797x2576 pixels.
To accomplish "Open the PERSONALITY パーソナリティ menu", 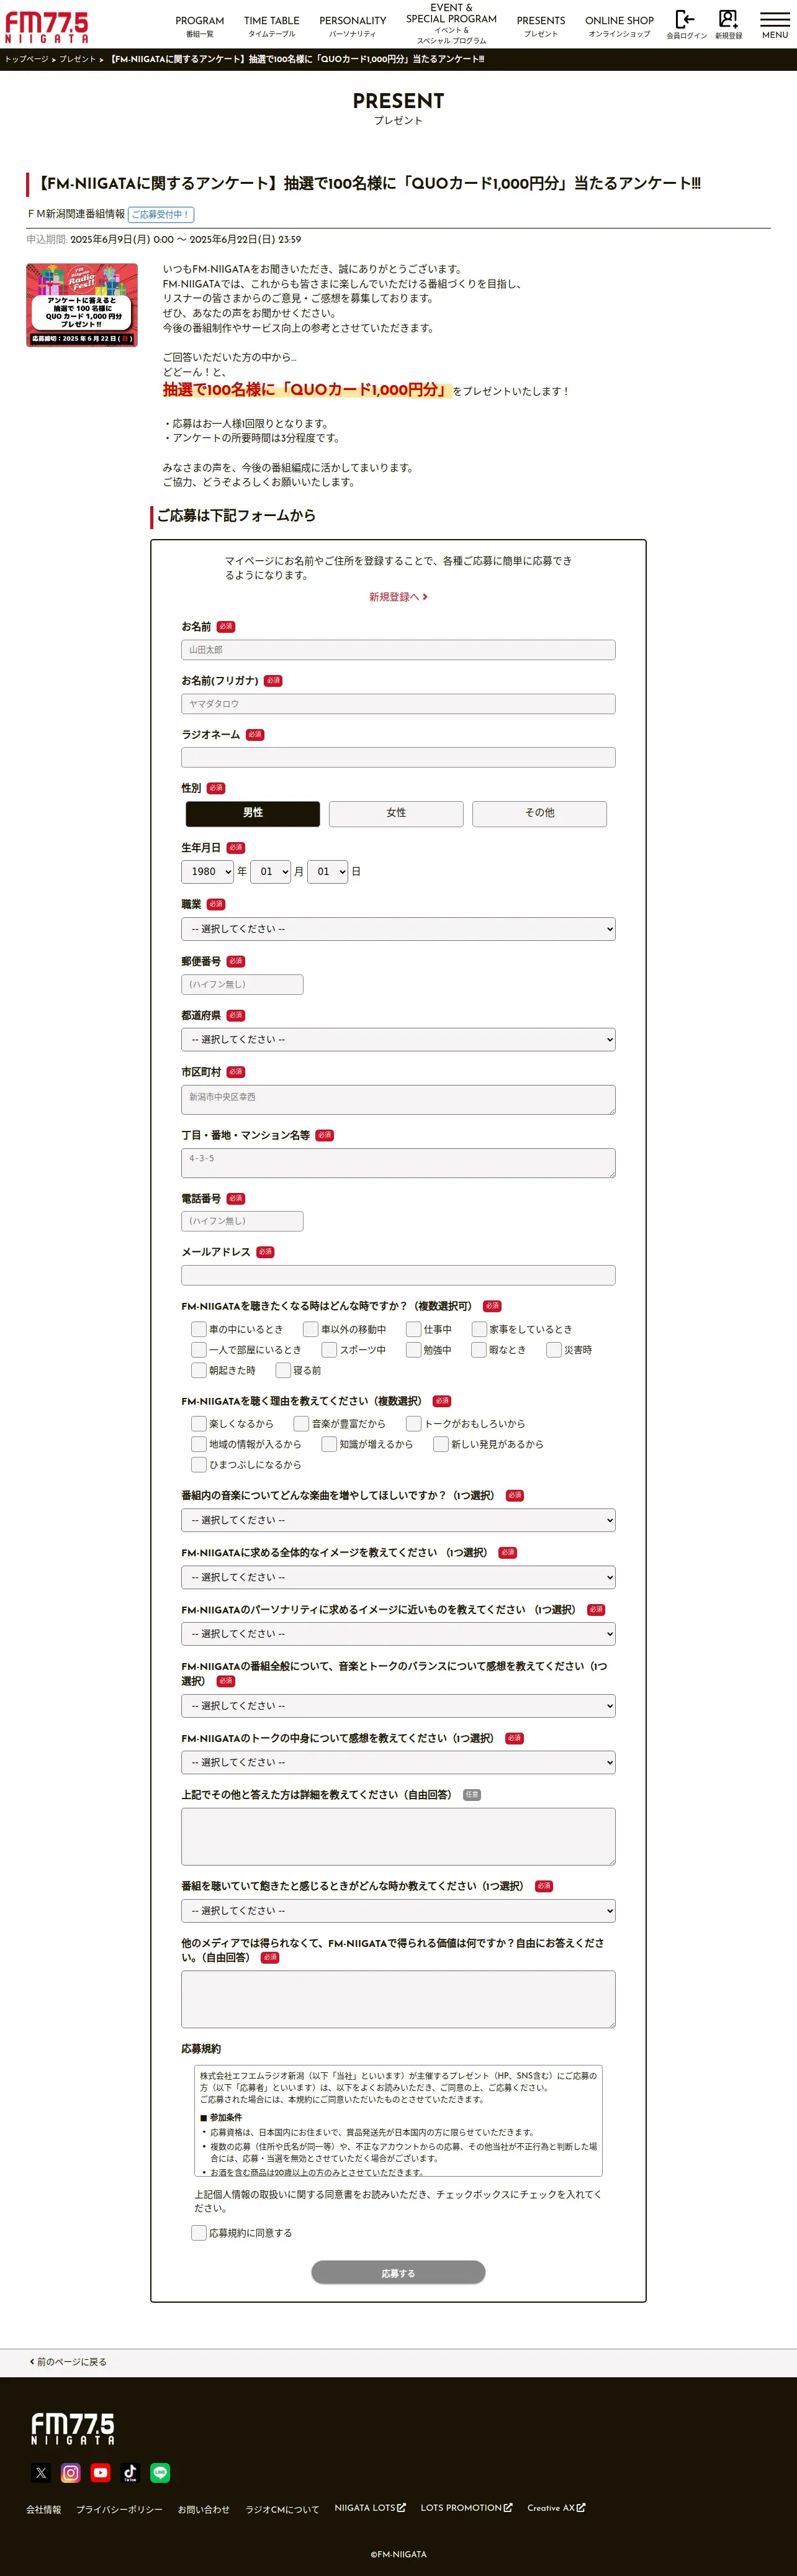I will [x=353, y=26].
